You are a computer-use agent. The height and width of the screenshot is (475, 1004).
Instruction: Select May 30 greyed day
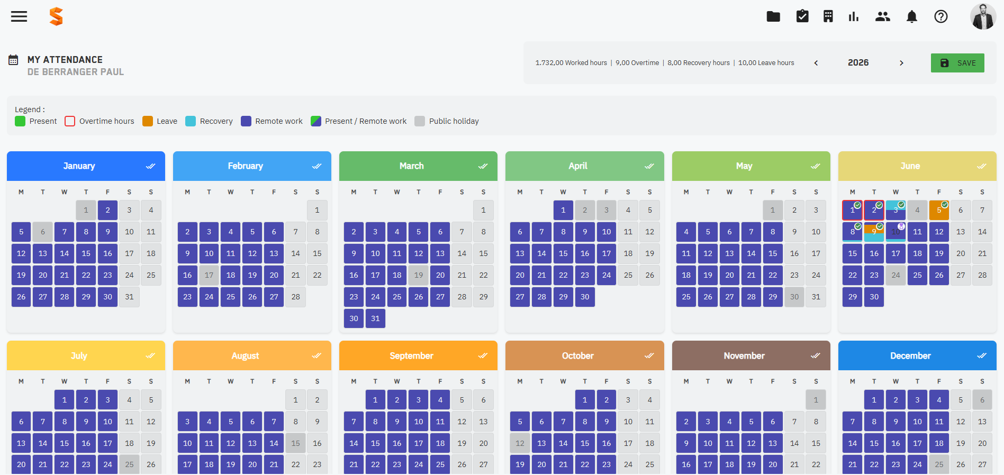point(794,297)
